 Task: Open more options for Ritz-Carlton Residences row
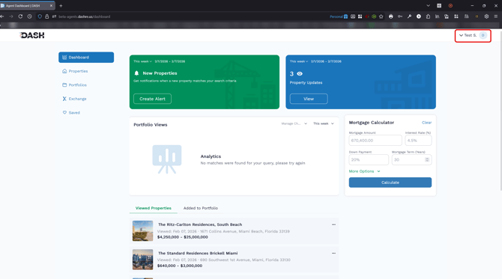click(333, 224)
